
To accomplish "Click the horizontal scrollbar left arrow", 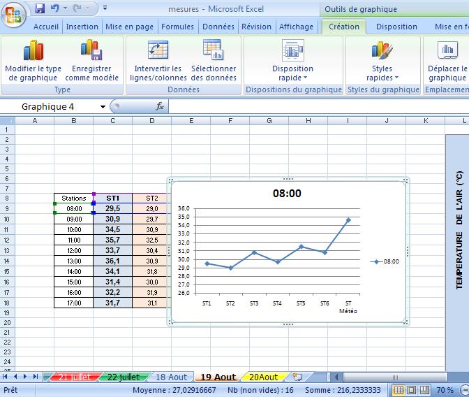I will (x=337, y=377).
